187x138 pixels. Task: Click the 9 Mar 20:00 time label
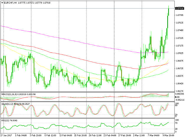click(168, 135)
